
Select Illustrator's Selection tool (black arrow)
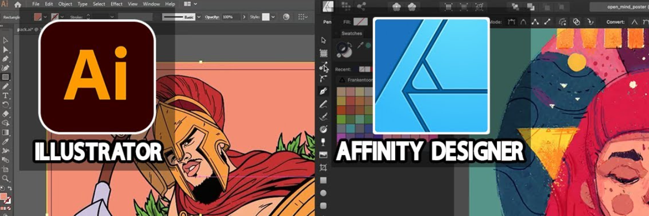(5, 40)
